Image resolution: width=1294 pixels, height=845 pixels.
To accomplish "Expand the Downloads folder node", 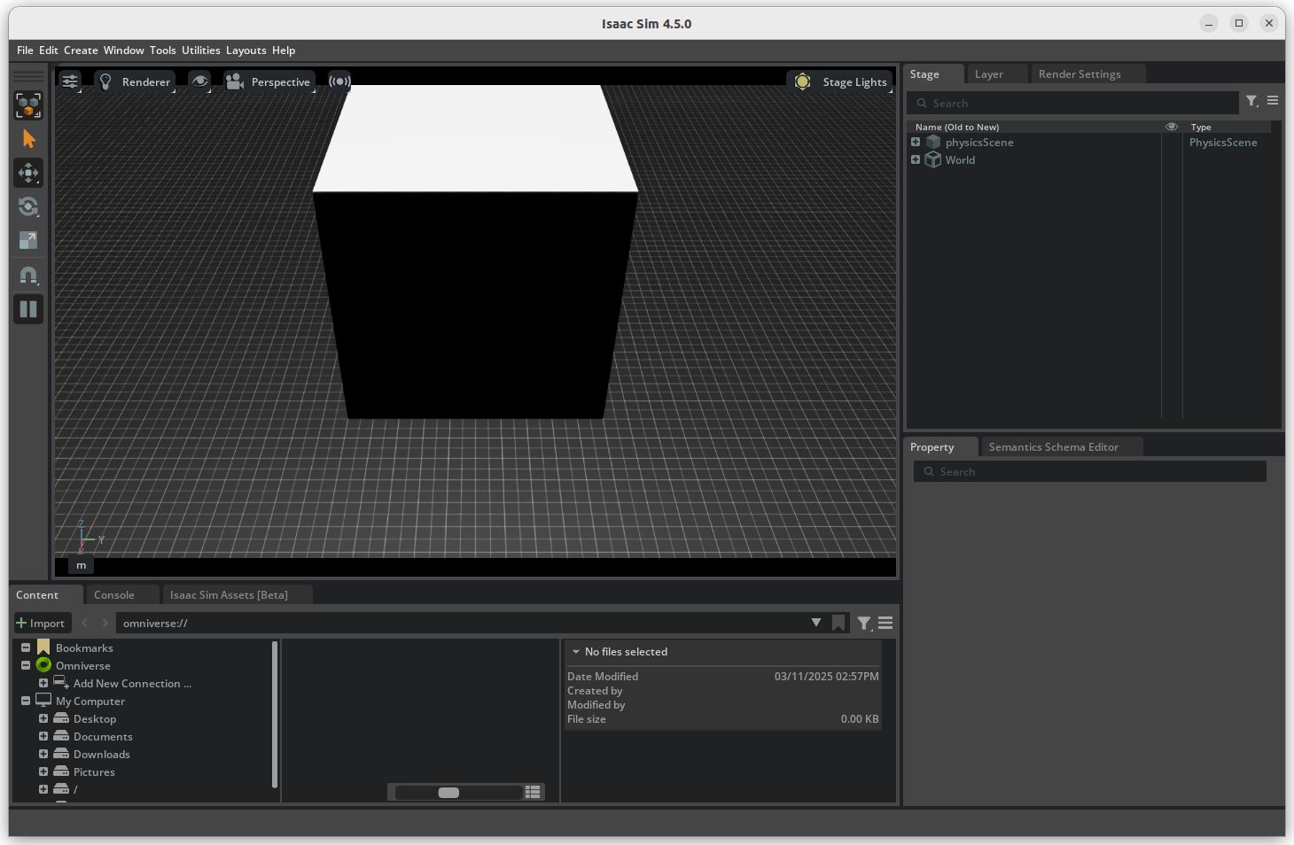I will (43, 754).
